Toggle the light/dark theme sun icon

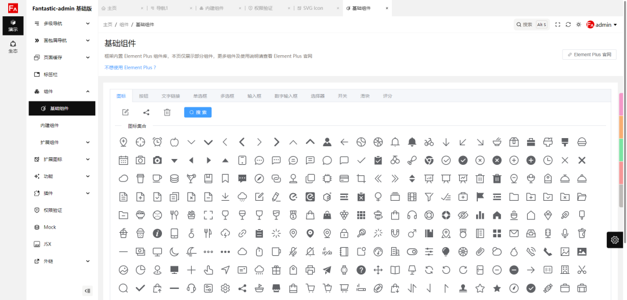[x=578, y=24]
